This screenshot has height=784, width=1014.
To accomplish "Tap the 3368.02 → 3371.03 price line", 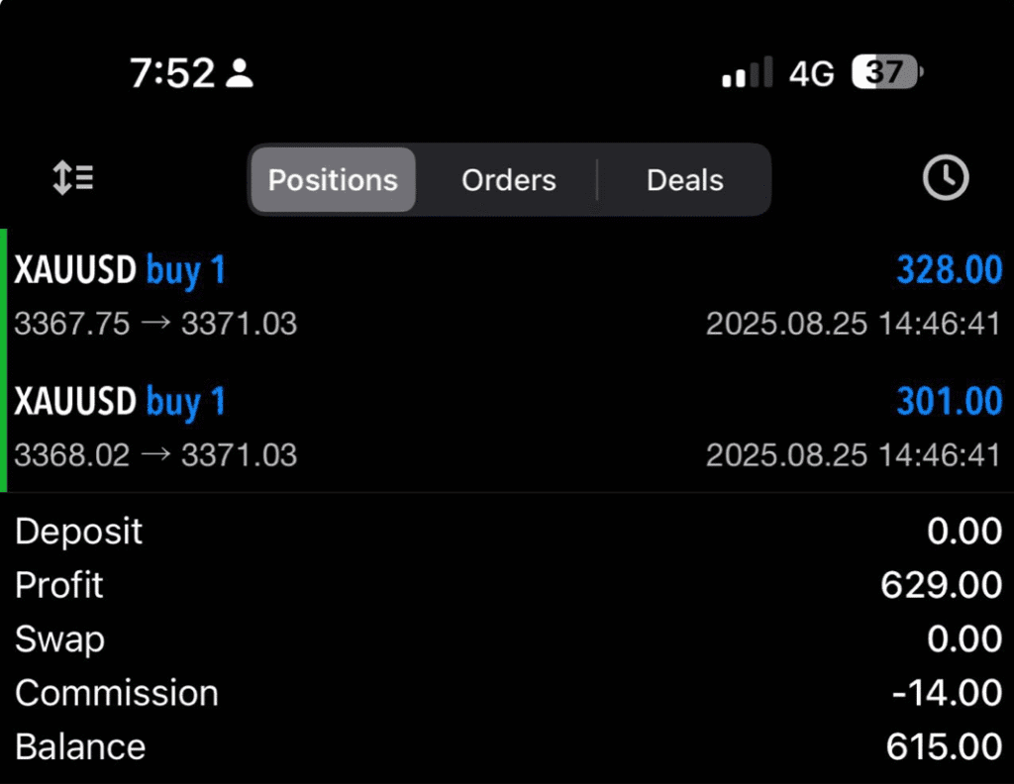I will [155, 454].
